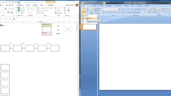Viewport: 171px width, 96px height.
Task: Collapse the Excel ribbon with the arrow
Action: [x=78, y=15]
